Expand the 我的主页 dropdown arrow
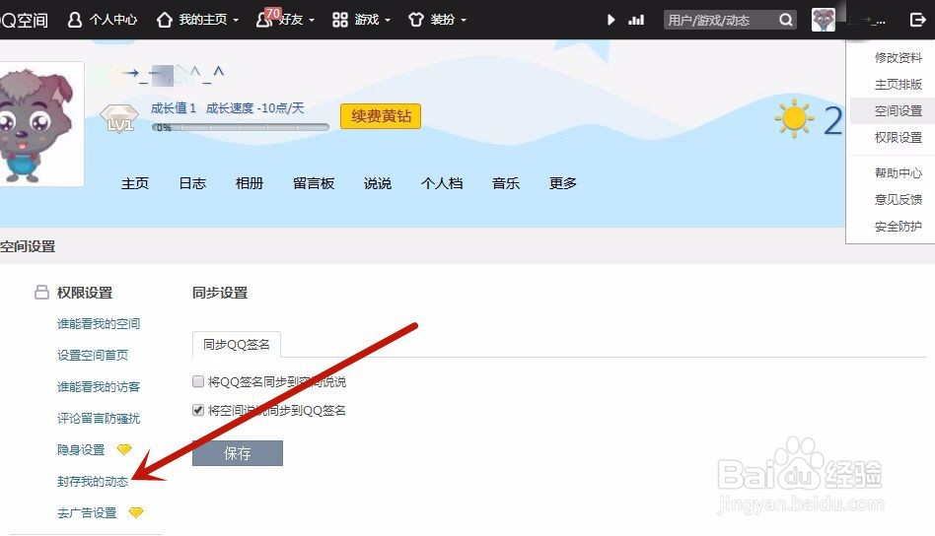This screenshot has width=935, height=536. [x=236, y=21]
